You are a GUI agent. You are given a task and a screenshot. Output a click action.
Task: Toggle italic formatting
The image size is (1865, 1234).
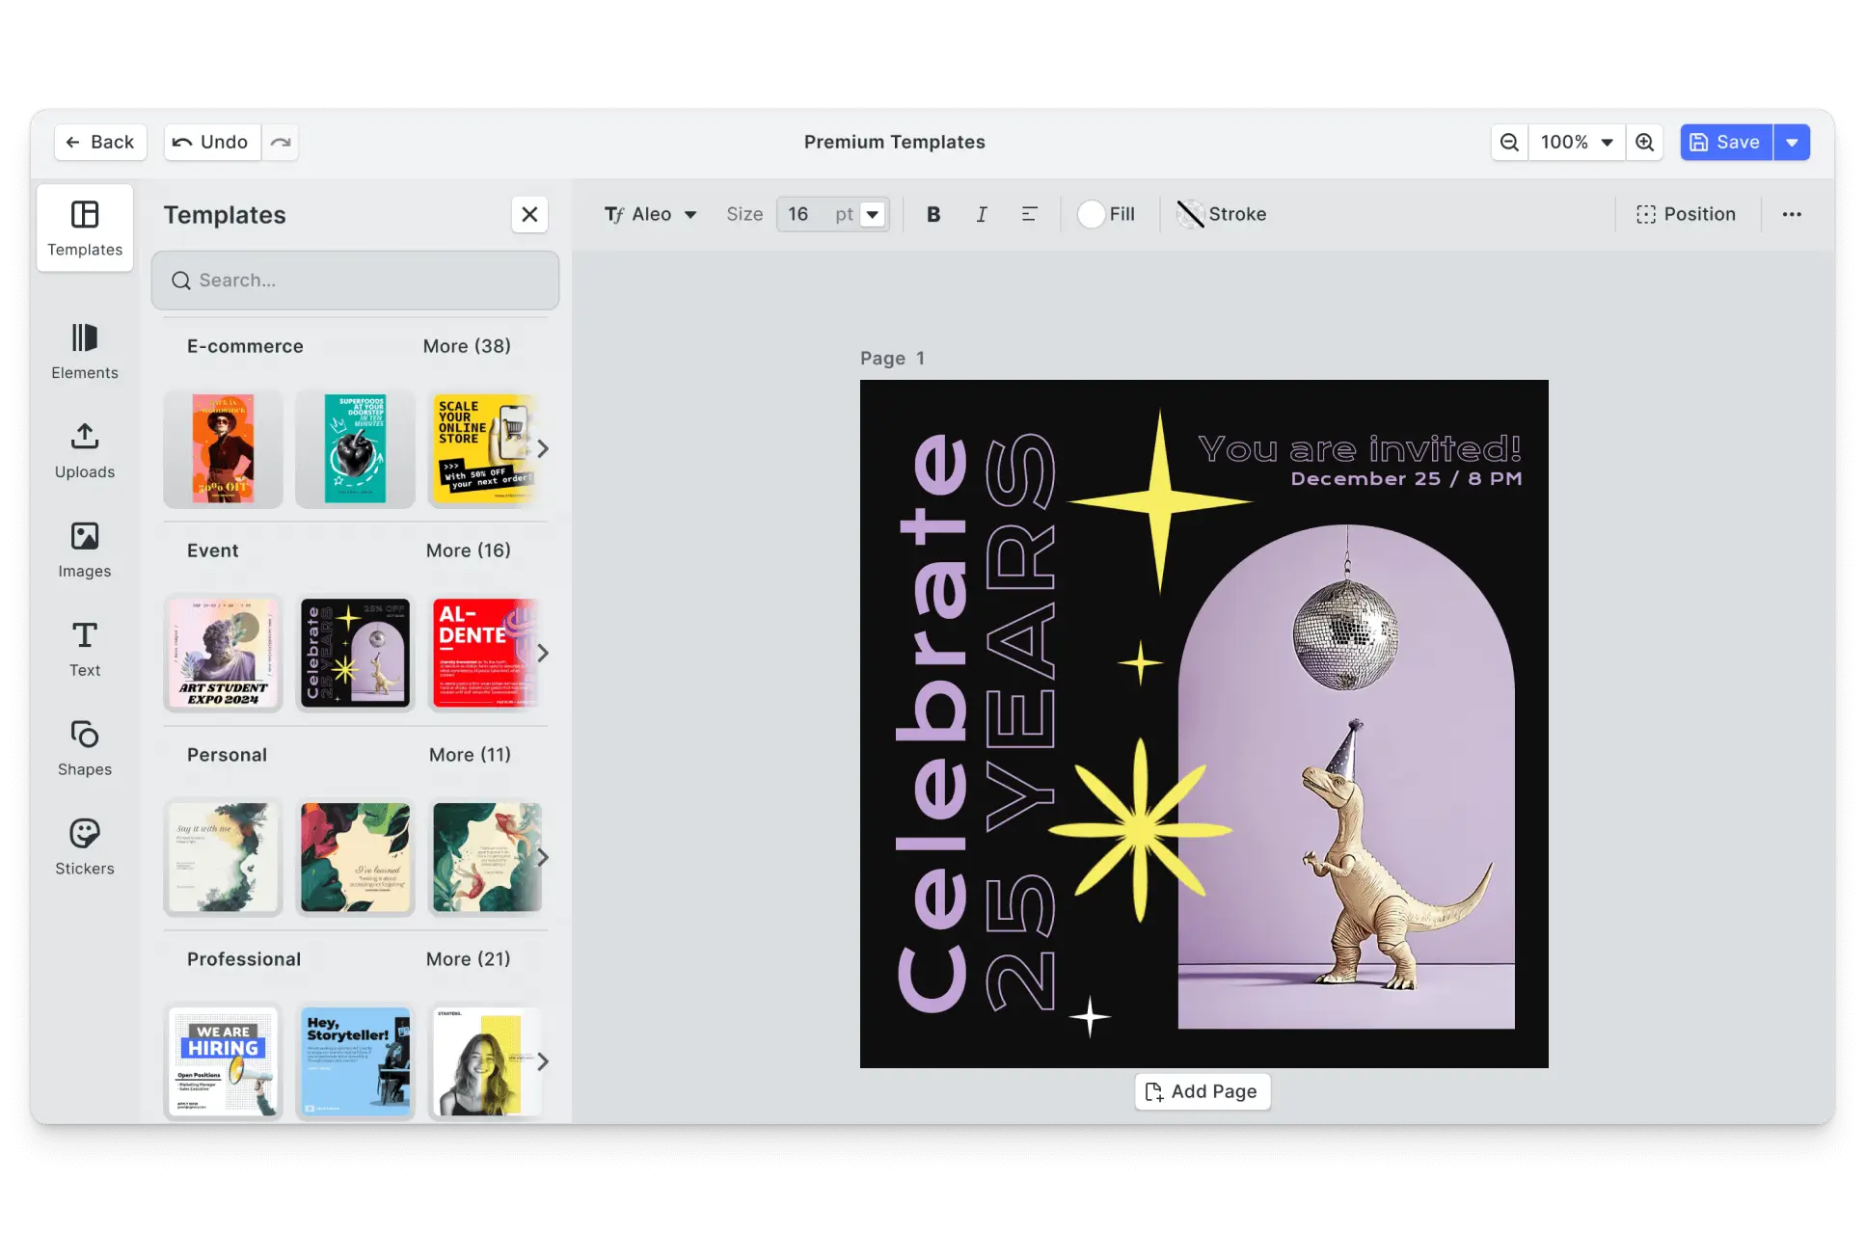(982, 214)
